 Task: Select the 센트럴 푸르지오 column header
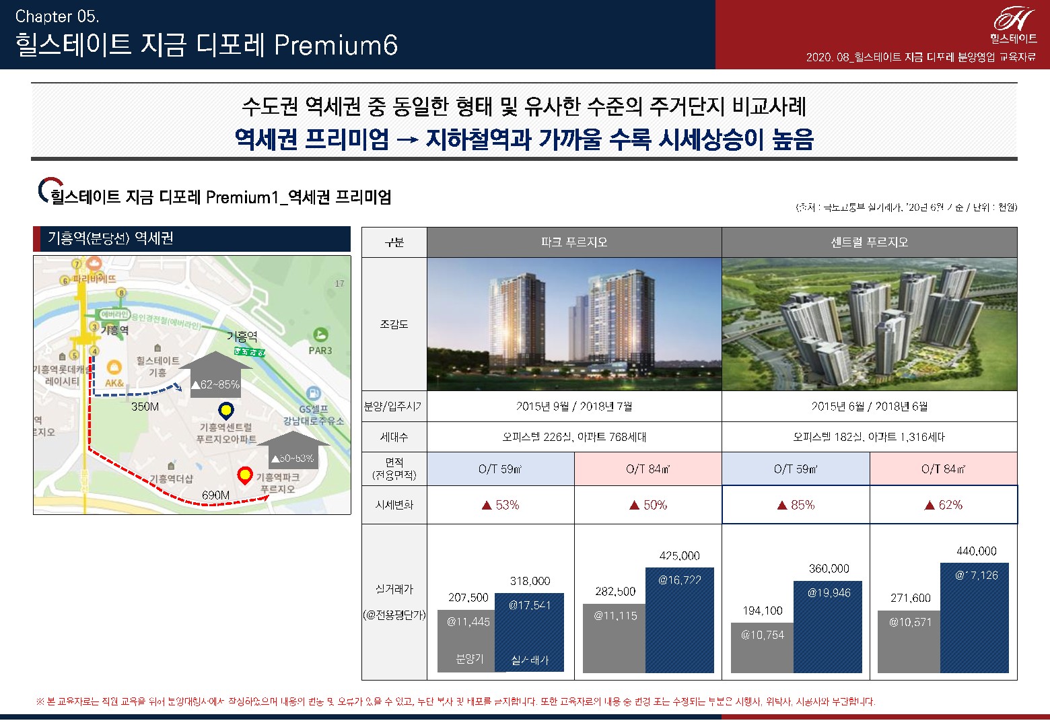tap(870, 242)
